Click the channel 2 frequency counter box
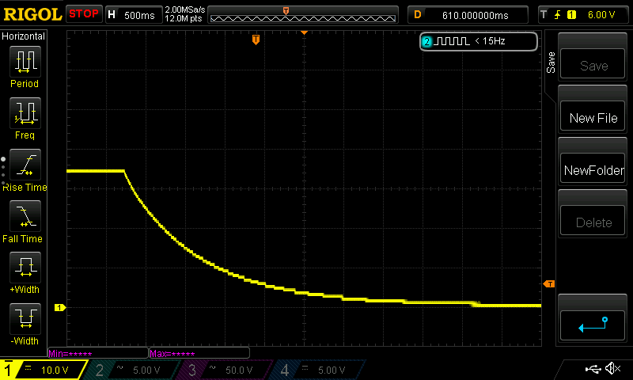633x380 pixels. (x=479, y=41)
